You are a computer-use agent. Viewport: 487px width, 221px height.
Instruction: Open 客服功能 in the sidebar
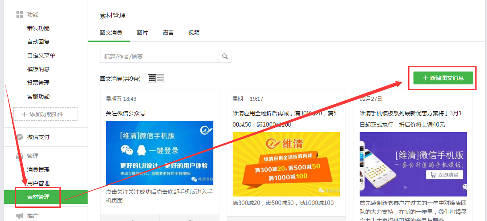[39, 96]
